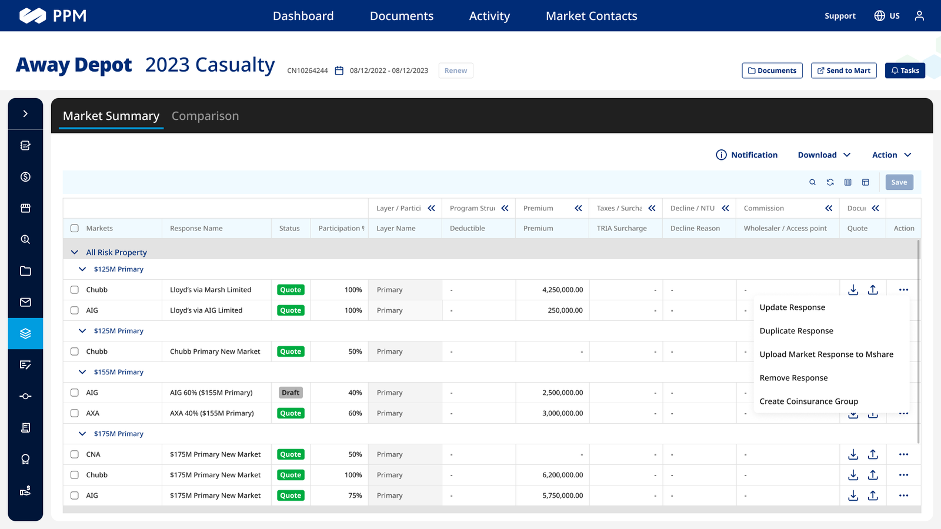
Task: Collapse the Commission column group
Action: (829, 208)
